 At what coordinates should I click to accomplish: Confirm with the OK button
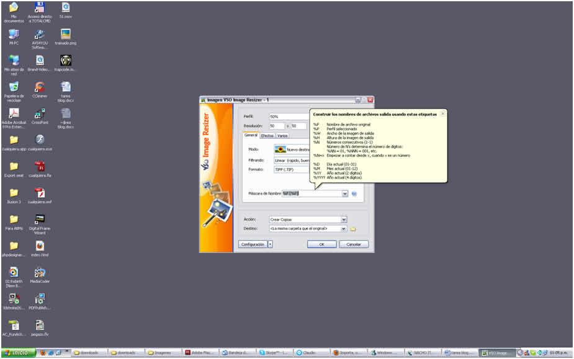coord(322,244)
